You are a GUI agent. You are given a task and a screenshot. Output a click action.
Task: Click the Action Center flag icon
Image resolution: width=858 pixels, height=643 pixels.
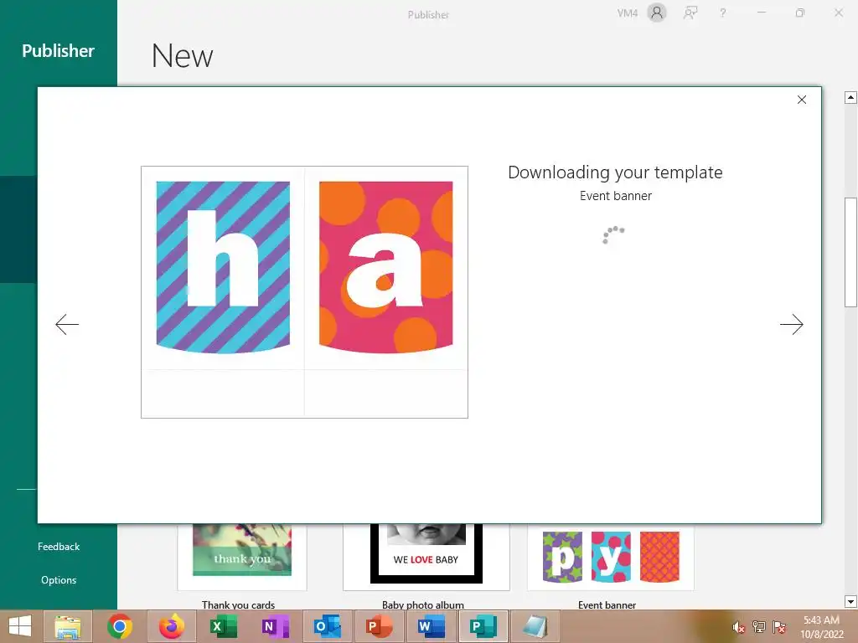pyautogui.click(x=778, y=627)
